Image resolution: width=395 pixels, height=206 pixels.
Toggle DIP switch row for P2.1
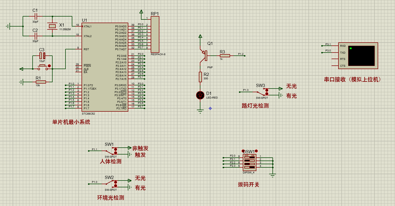pos(250,160)
